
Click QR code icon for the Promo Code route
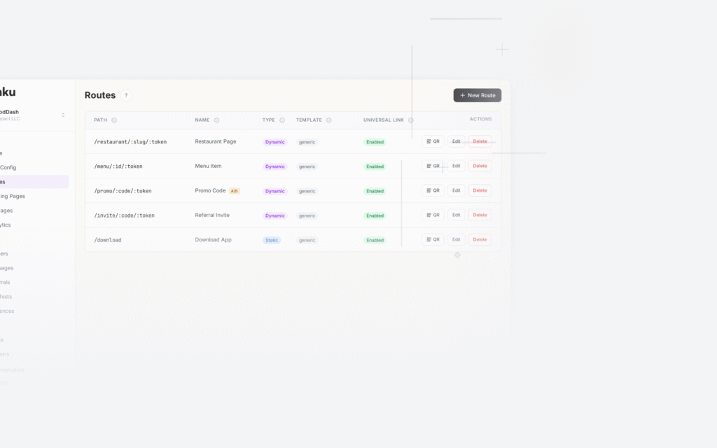(x=433, y=190)
